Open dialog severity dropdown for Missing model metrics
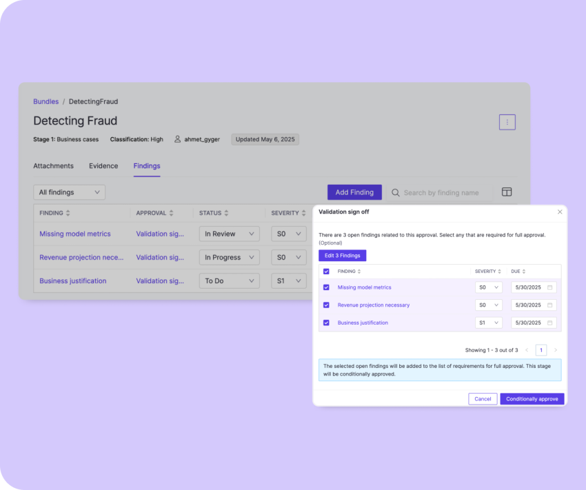 [489, 287]
